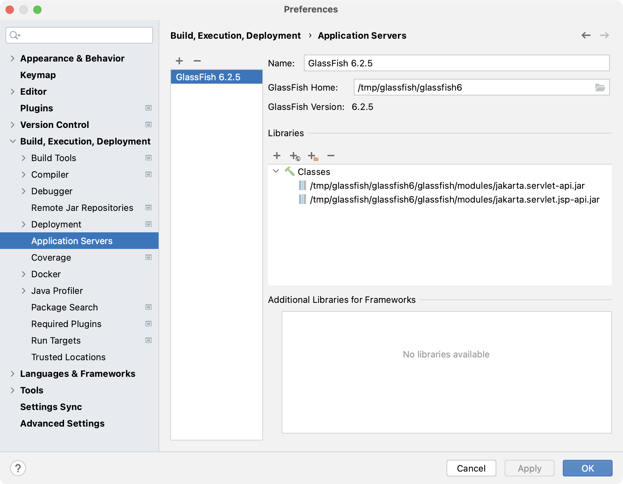Click Apply button
Image resolution: width=623 pixels, height=484 pixels.
530,468
